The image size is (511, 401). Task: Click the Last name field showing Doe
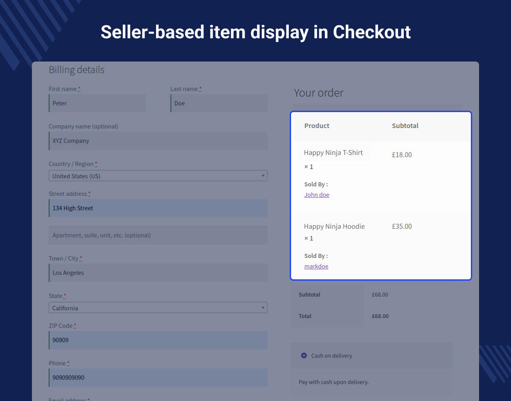tap(219, 103)
